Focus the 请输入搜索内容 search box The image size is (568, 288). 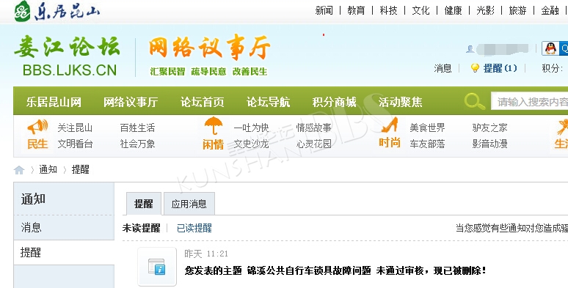pyautogui.click(x=530, y=101)
